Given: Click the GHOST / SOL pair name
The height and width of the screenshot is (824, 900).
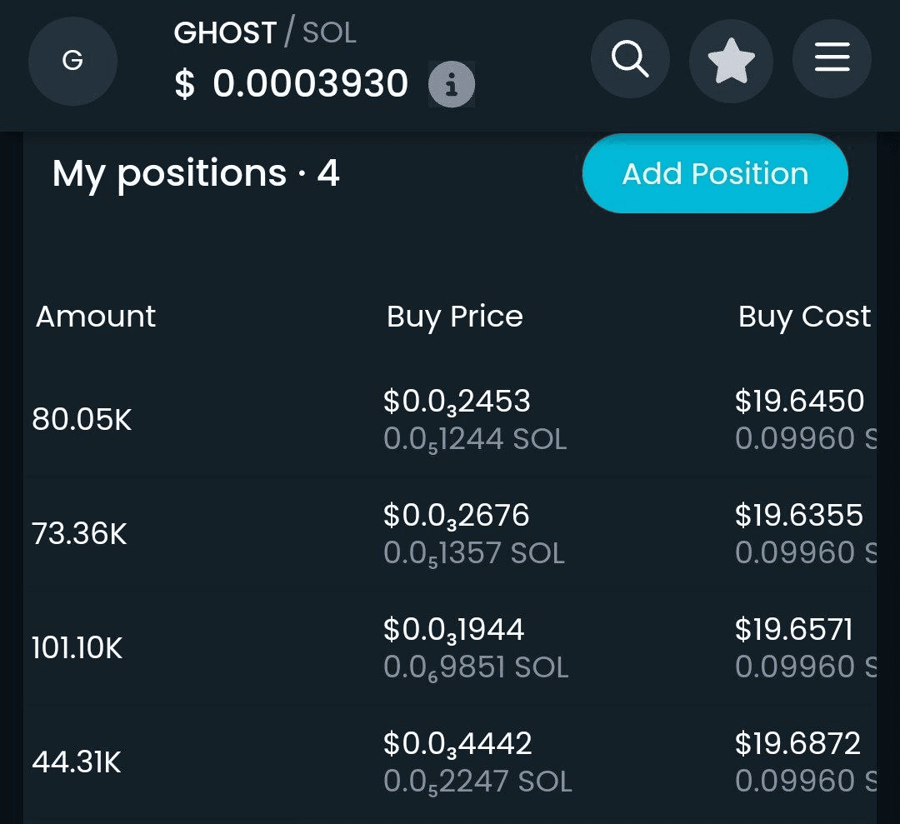Looking at the screenshot, I should pyautogui.click(x=265, y=32).
